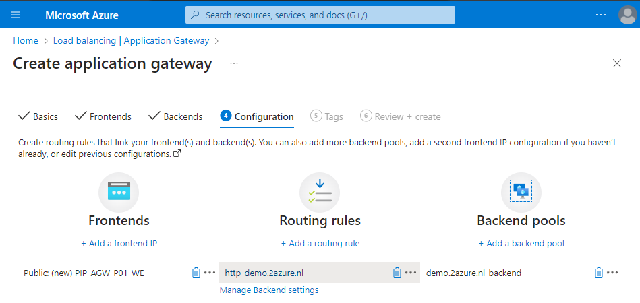
Task: Click the search magnifier icon
Action: 196,15
